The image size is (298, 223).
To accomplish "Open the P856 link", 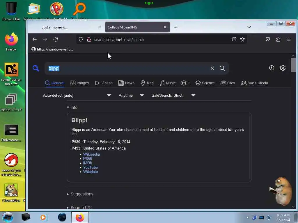I will [87, 159].
